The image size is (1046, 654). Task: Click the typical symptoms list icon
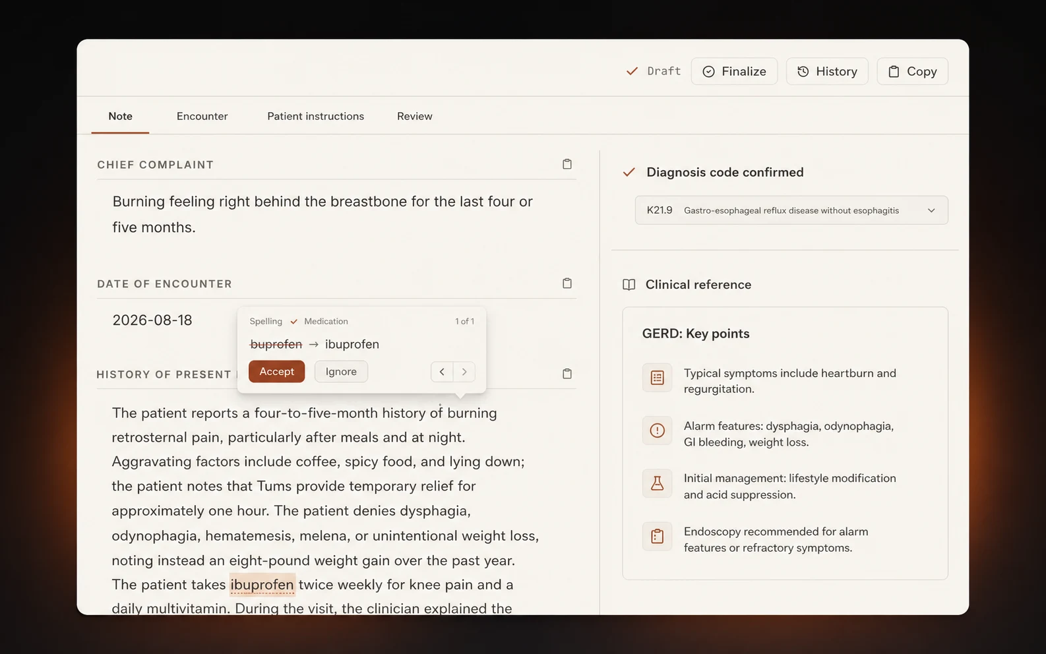click(657, 378)
